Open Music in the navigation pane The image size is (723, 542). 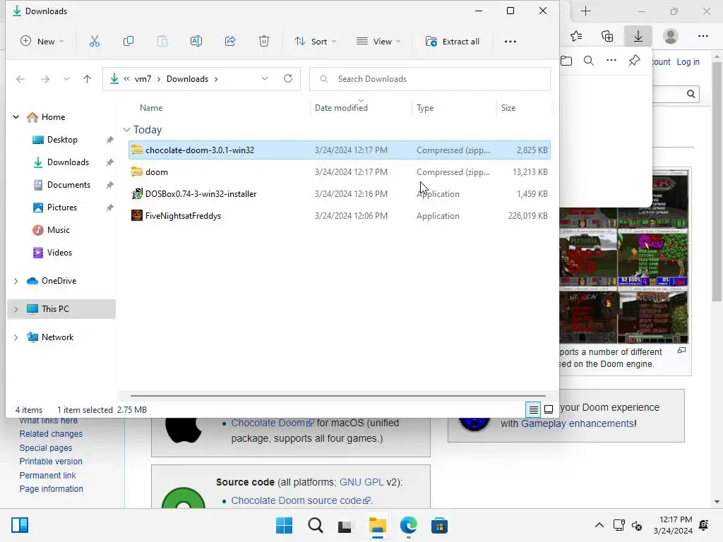58,230
